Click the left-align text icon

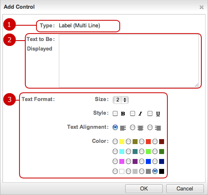pos(123,128)
